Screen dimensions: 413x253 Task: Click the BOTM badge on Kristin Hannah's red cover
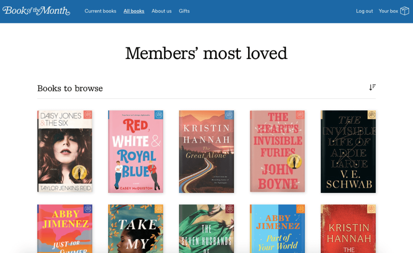tap(371, 209)
